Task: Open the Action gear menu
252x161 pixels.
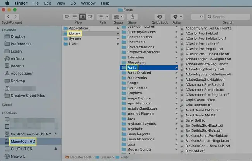Action: [x=177, y=17]
